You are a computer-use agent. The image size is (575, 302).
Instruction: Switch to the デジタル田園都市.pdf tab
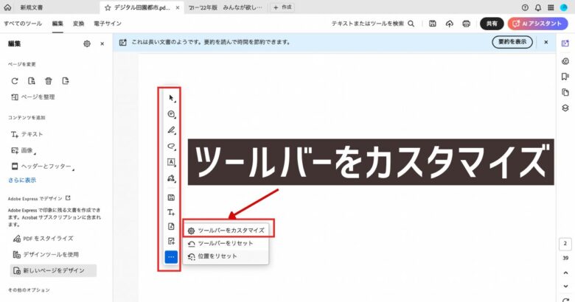coord(142,7)
